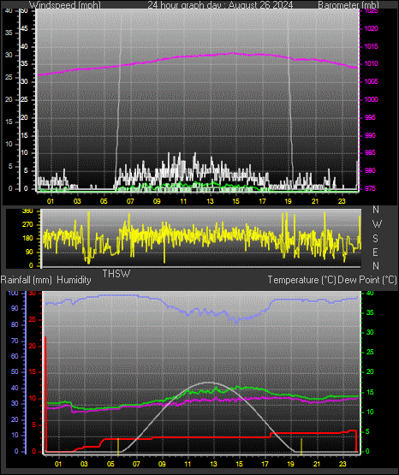This screenshot has width=399, height=475.
Task: Click the barometer scale value 1020
Action: point(372,28)
